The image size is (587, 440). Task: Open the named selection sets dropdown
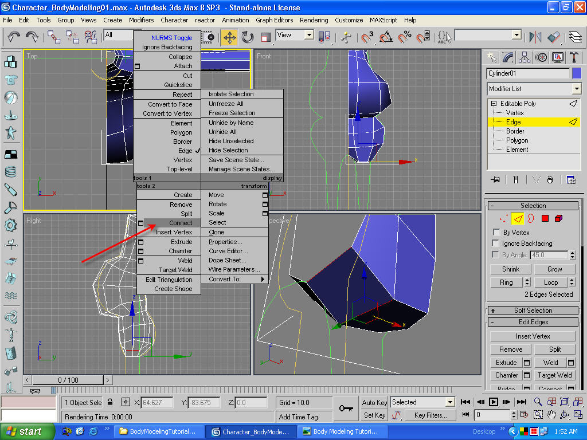click(x=516, y=35)
